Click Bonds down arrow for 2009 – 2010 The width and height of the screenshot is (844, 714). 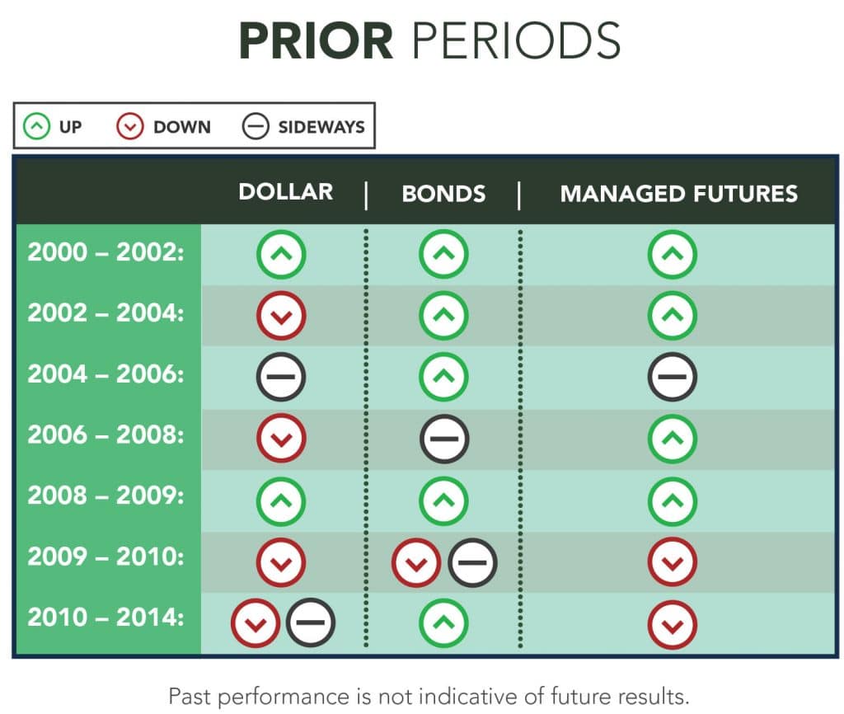tap(416, 562)
